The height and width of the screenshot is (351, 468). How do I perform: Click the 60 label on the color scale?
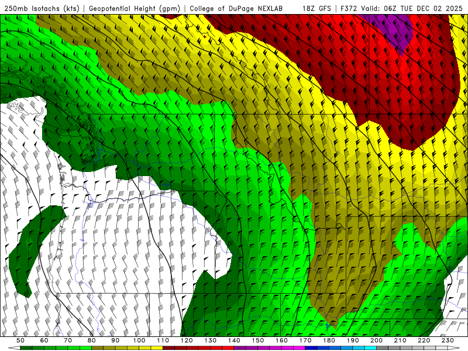[44, 340]
